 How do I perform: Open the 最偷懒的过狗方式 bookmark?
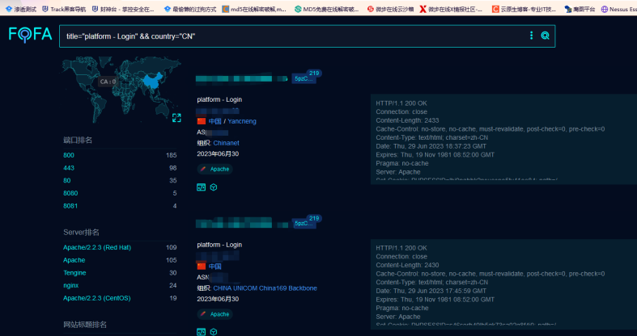coord(190,9)
